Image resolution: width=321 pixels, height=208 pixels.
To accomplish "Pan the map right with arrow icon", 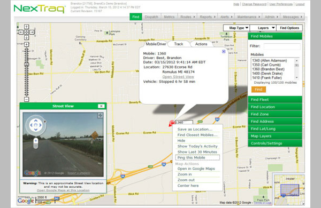I will pos(32,32).
